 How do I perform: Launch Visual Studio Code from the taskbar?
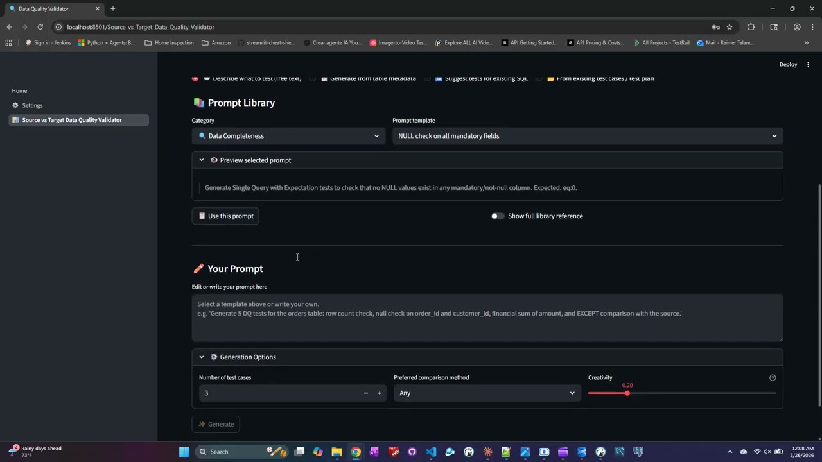point(431,452)
